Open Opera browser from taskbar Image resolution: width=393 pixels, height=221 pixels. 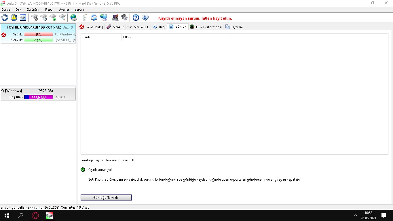point(35,216)
